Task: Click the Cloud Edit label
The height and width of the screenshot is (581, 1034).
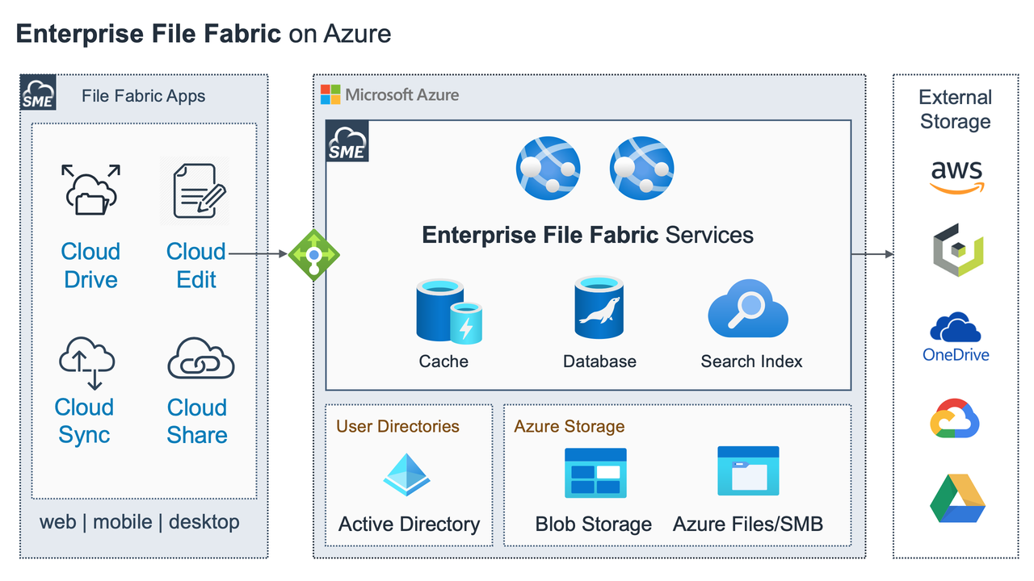Action: [x=196, y=265]
